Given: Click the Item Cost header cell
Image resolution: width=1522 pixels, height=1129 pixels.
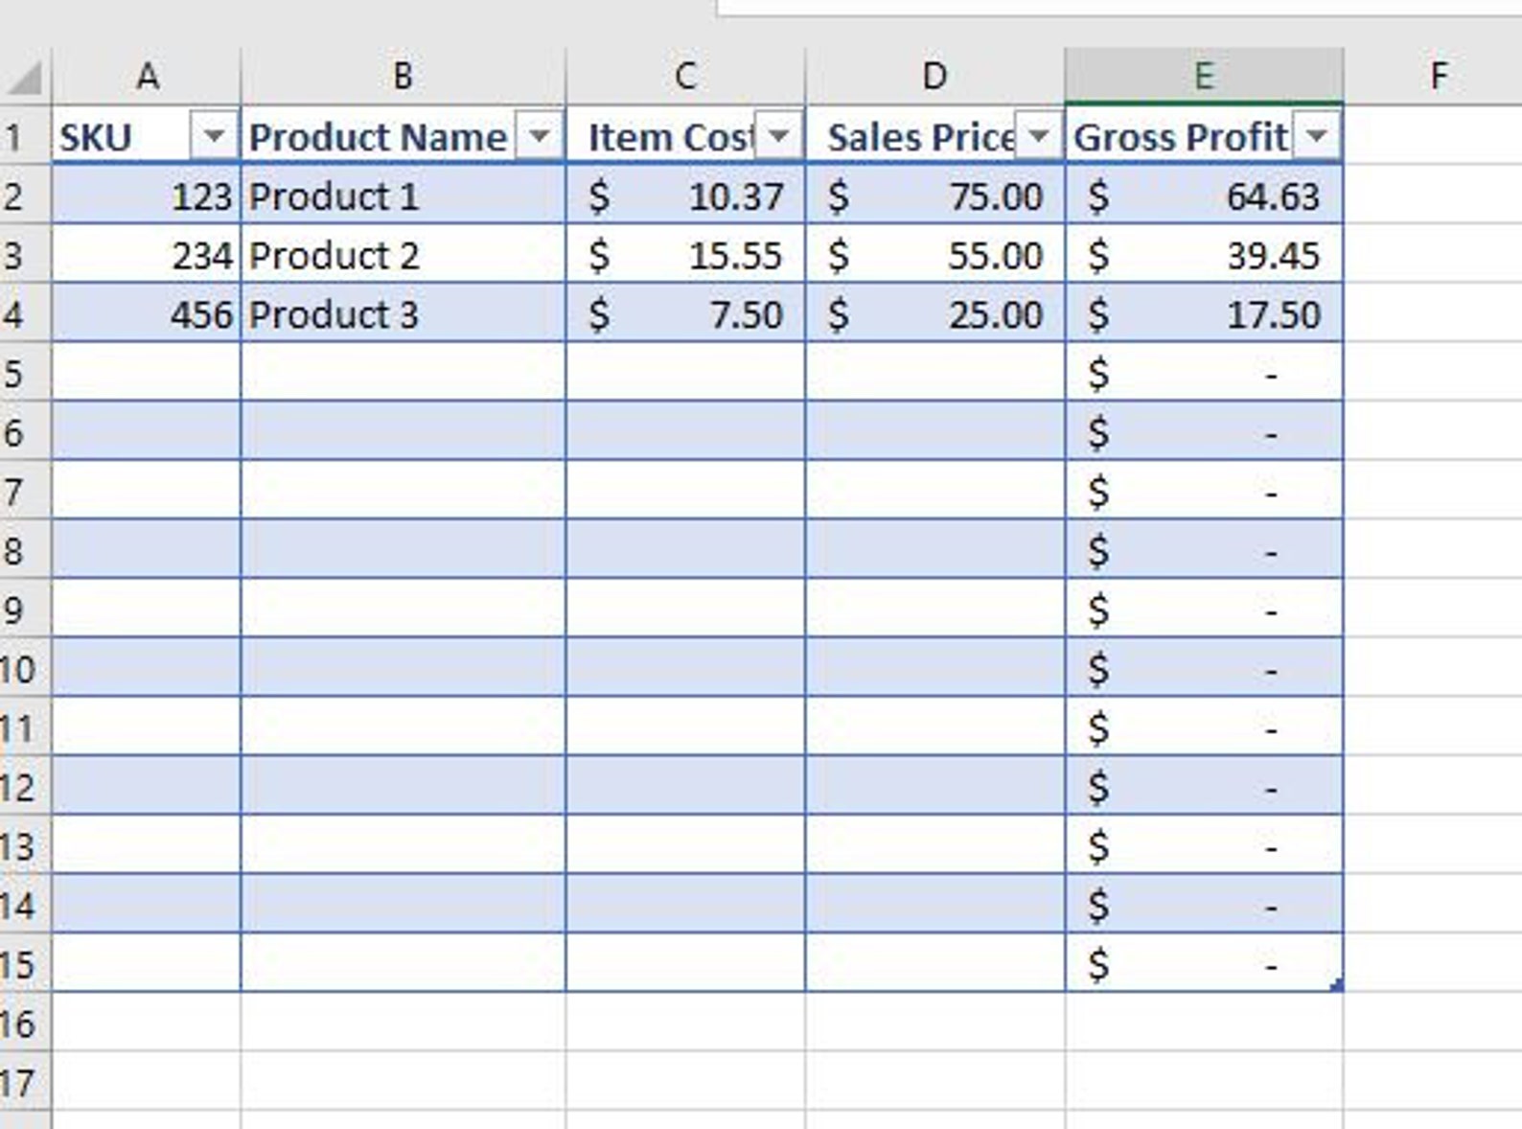Looking at the screenshot, I should tap(685, 137).
